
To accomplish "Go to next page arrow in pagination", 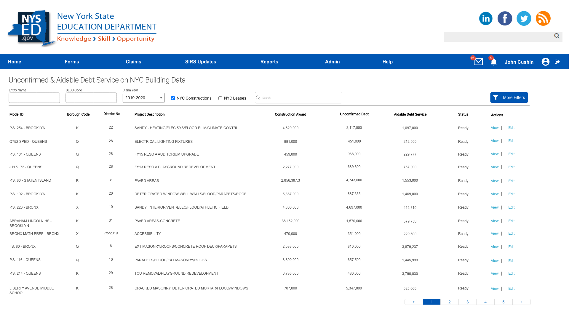I will coord(521,302).
